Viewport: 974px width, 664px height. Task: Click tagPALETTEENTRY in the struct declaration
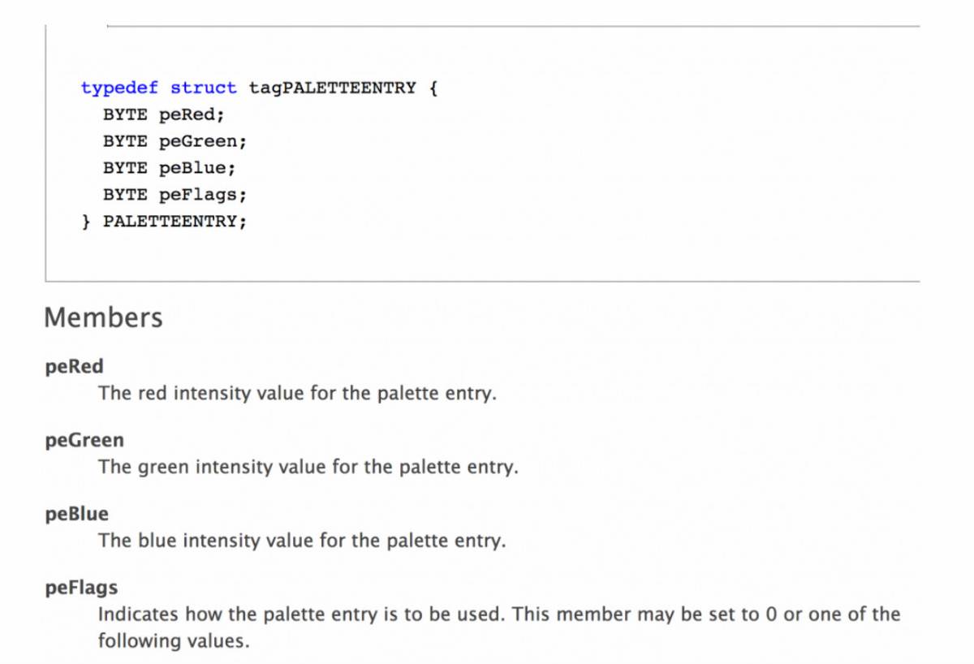tap(332, 88)
